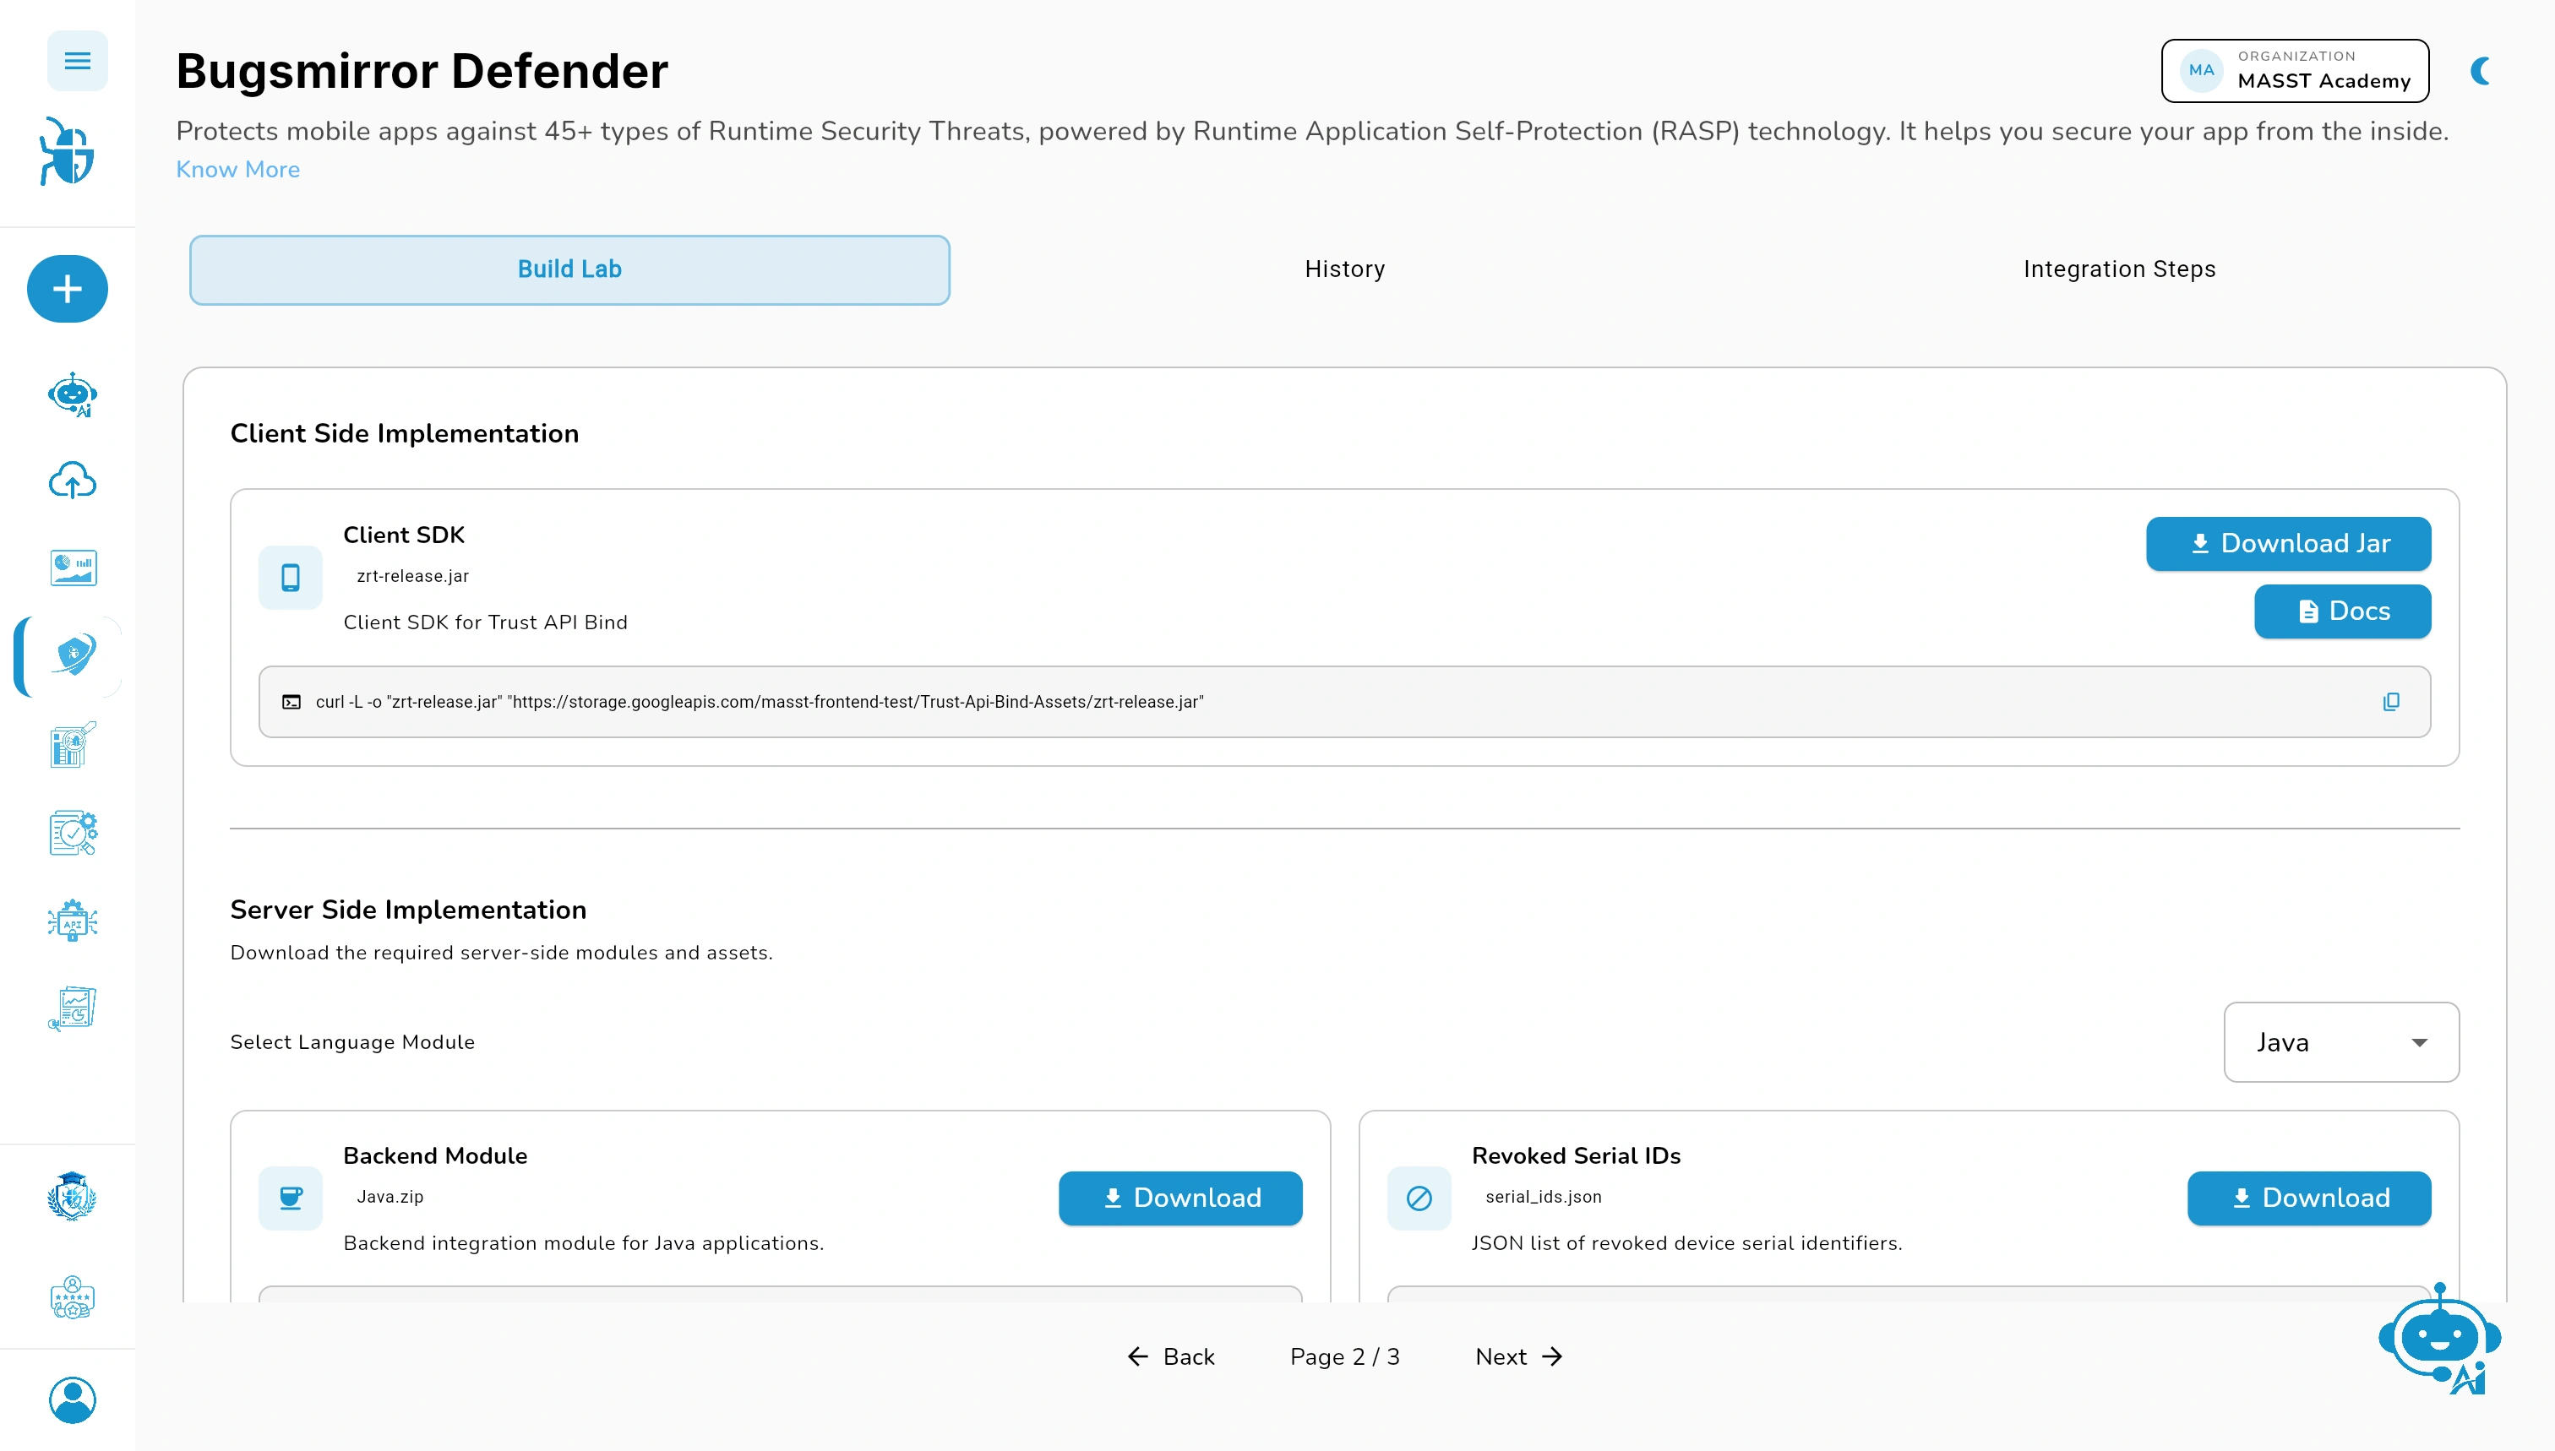The image size is (2555, 1451).
Task: Go Back to the previous page
Action: point(1170,1356)
